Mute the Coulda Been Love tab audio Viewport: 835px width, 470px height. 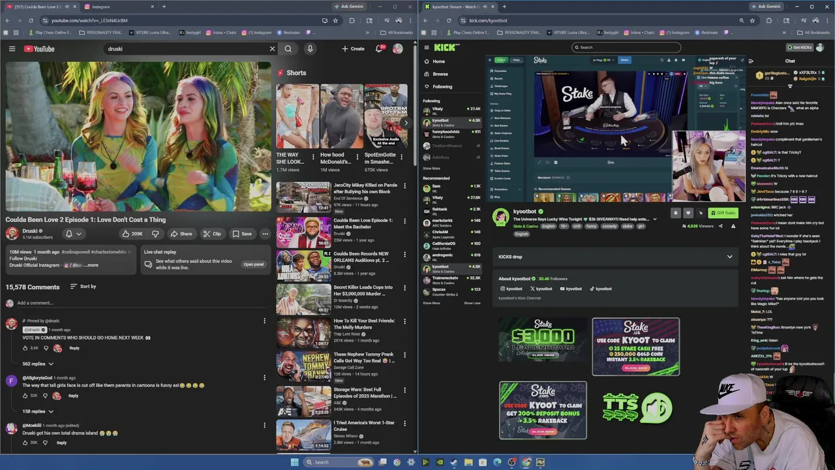click(x=66, y=7)
